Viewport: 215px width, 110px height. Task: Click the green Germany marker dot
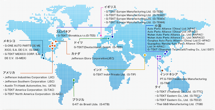(x=108, y=38)
